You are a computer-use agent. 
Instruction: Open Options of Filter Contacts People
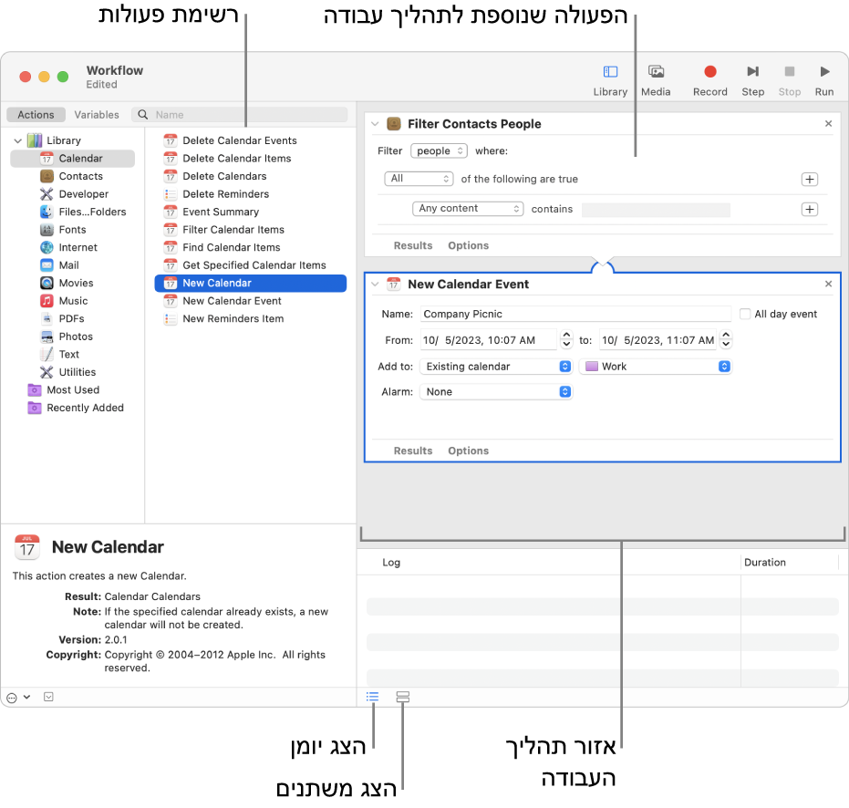pos(469,246)
